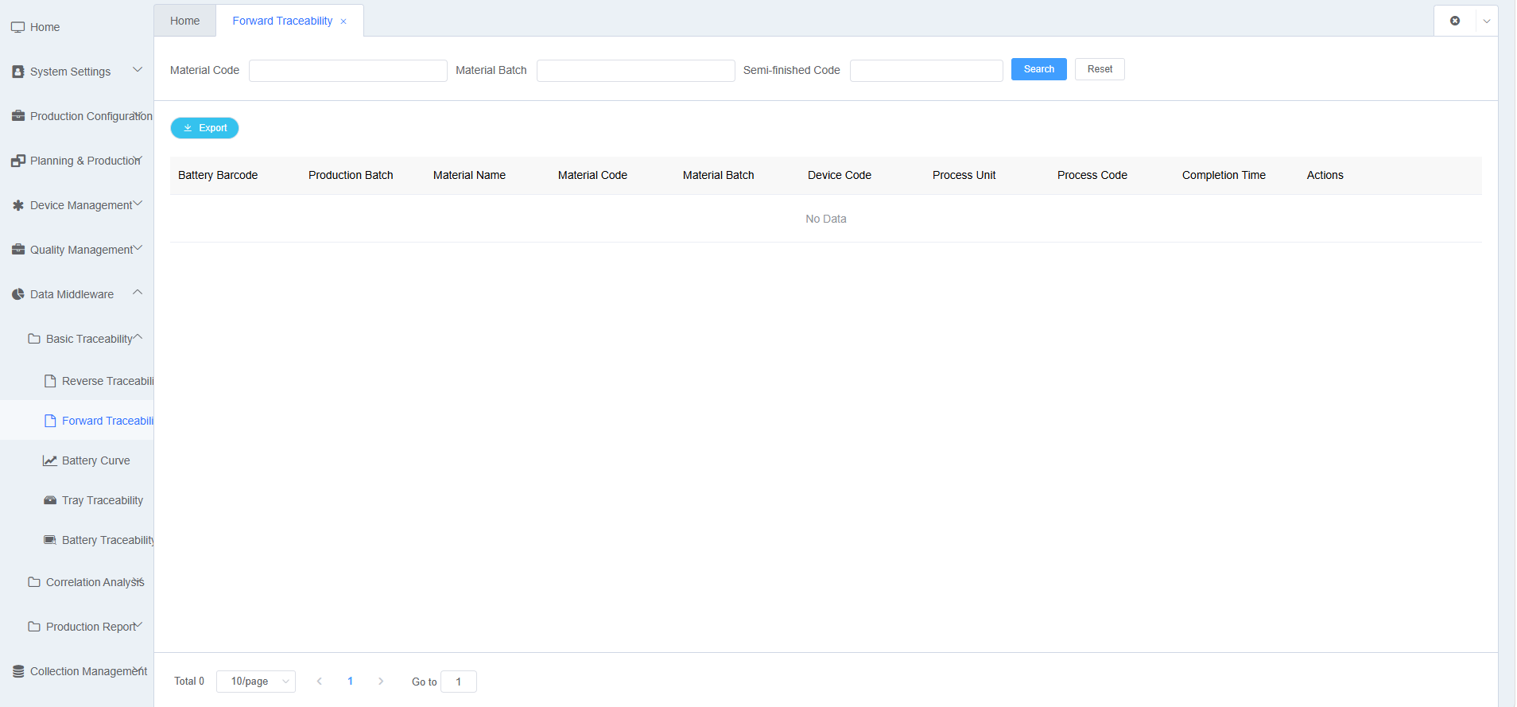Image resolution: width=1517 pixels, height=707 pixels.
Task: Click the Go to page input
Action: coord(459,682)
